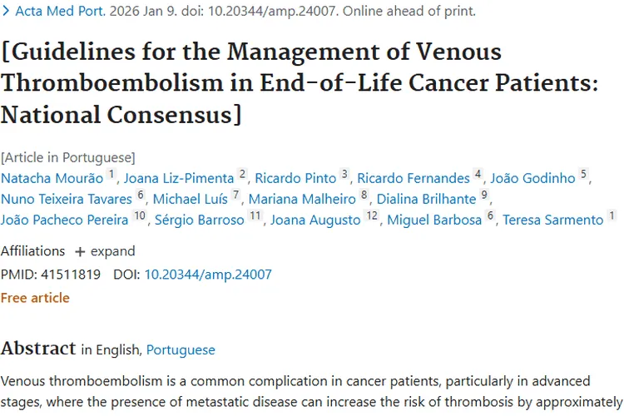The height and width of the screenshot is (416, 624).
Task: Click the plus icon next to expand
Action: [80, 251]
